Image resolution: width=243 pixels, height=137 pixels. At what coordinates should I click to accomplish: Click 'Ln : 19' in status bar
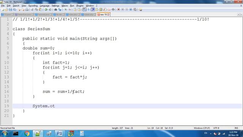(x=150, y=128)
